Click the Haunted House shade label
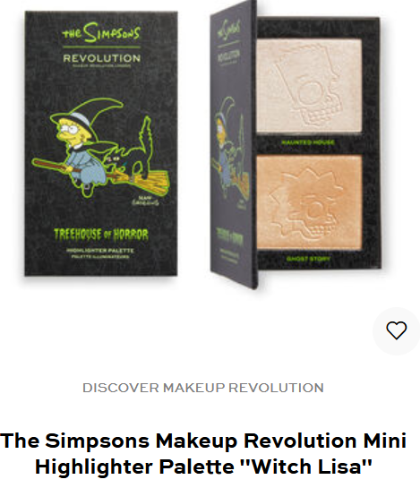The image size is (420, 488). [308, 142]
